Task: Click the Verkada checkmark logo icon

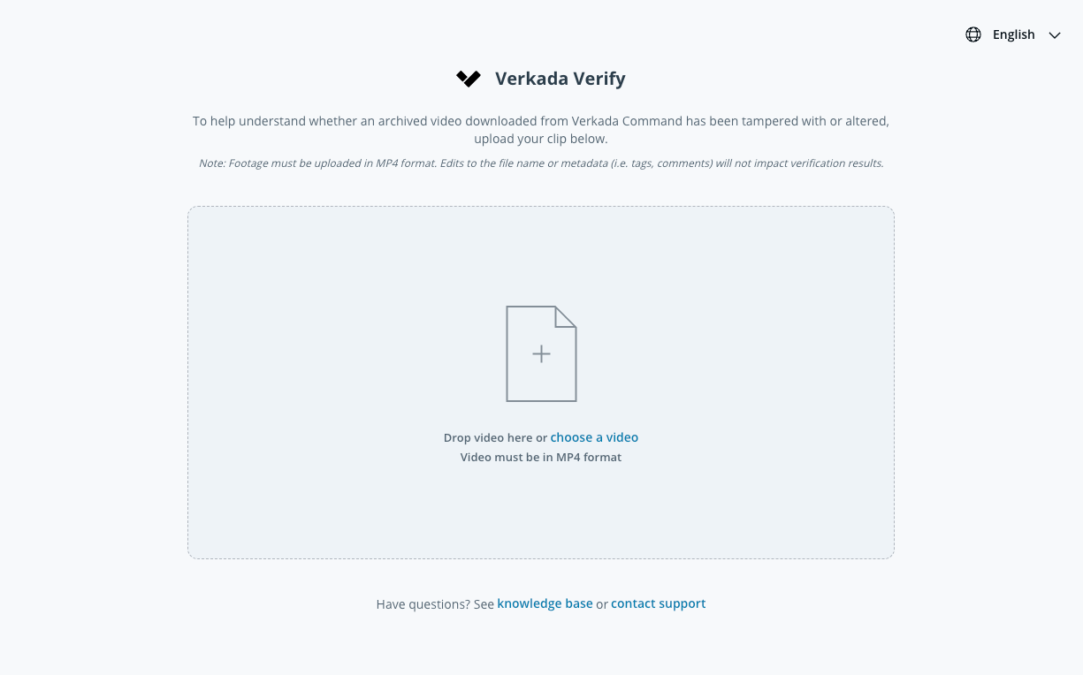Action: [x=469, y=79]
